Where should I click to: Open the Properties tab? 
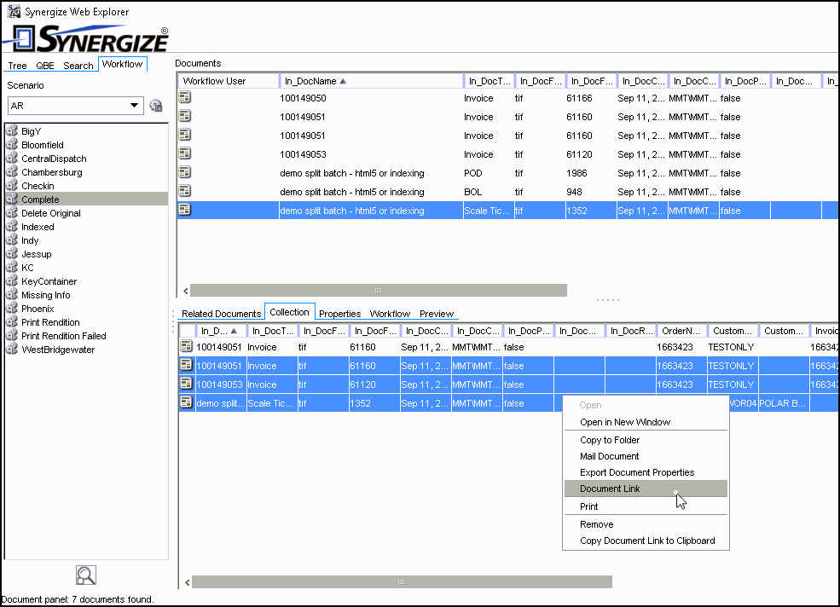(x=339, y=314)
